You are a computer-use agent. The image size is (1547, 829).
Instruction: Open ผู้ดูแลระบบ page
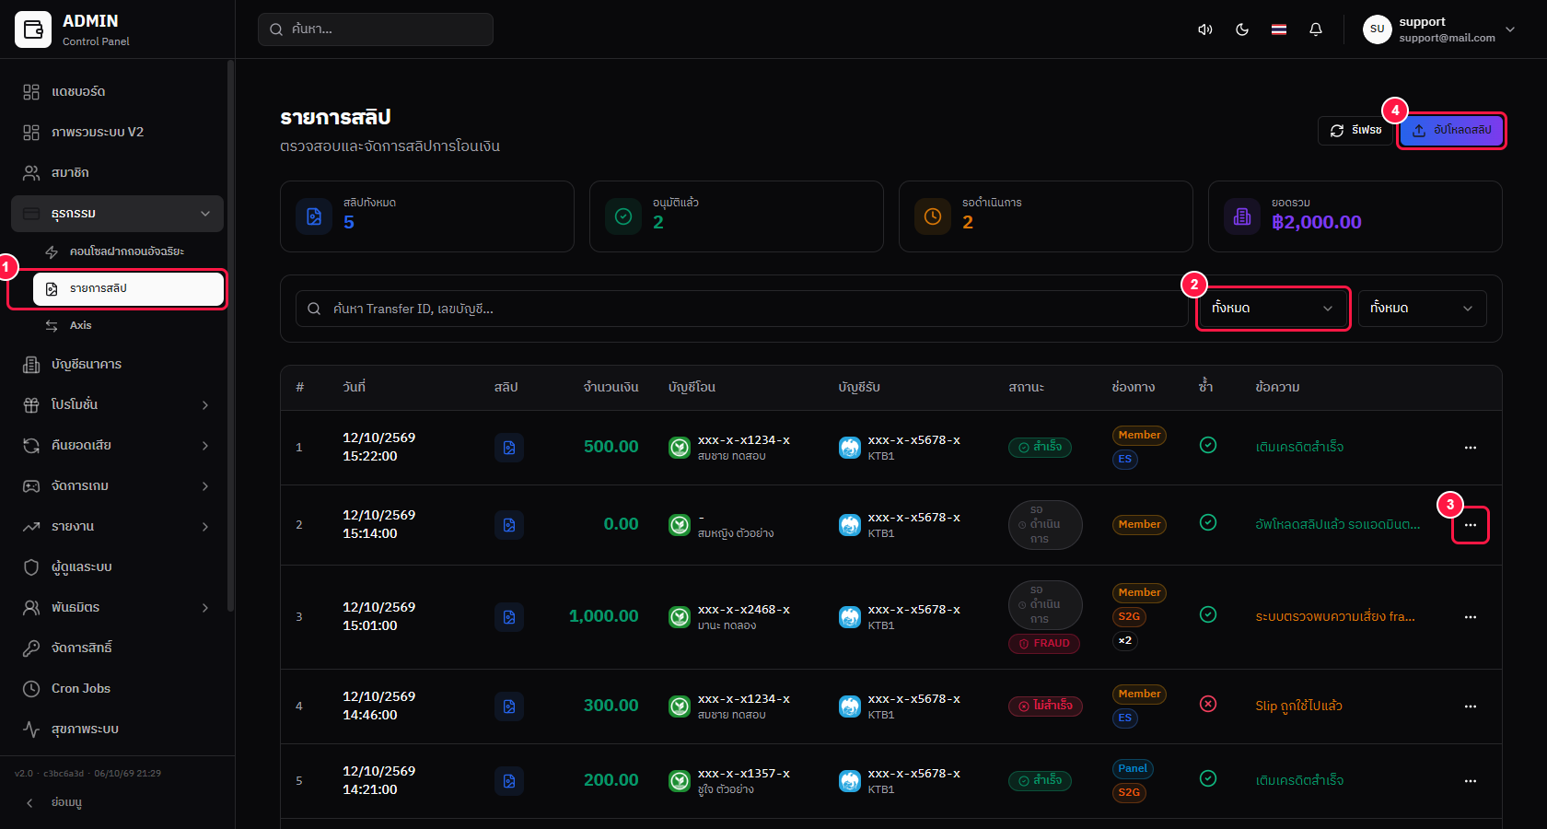coord(118,567)
